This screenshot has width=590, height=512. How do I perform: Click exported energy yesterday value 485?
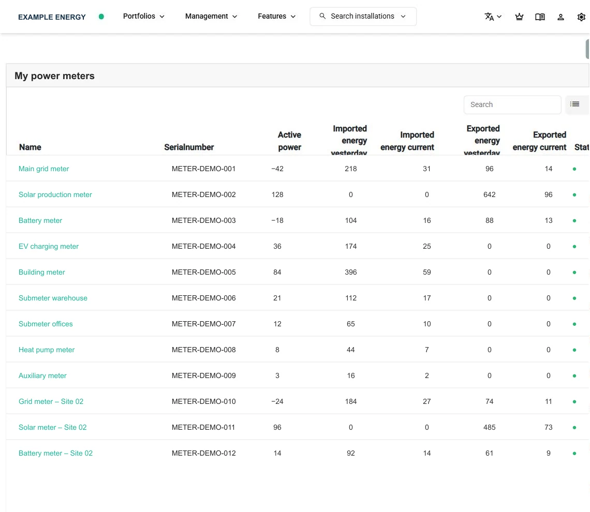(489, 427)
